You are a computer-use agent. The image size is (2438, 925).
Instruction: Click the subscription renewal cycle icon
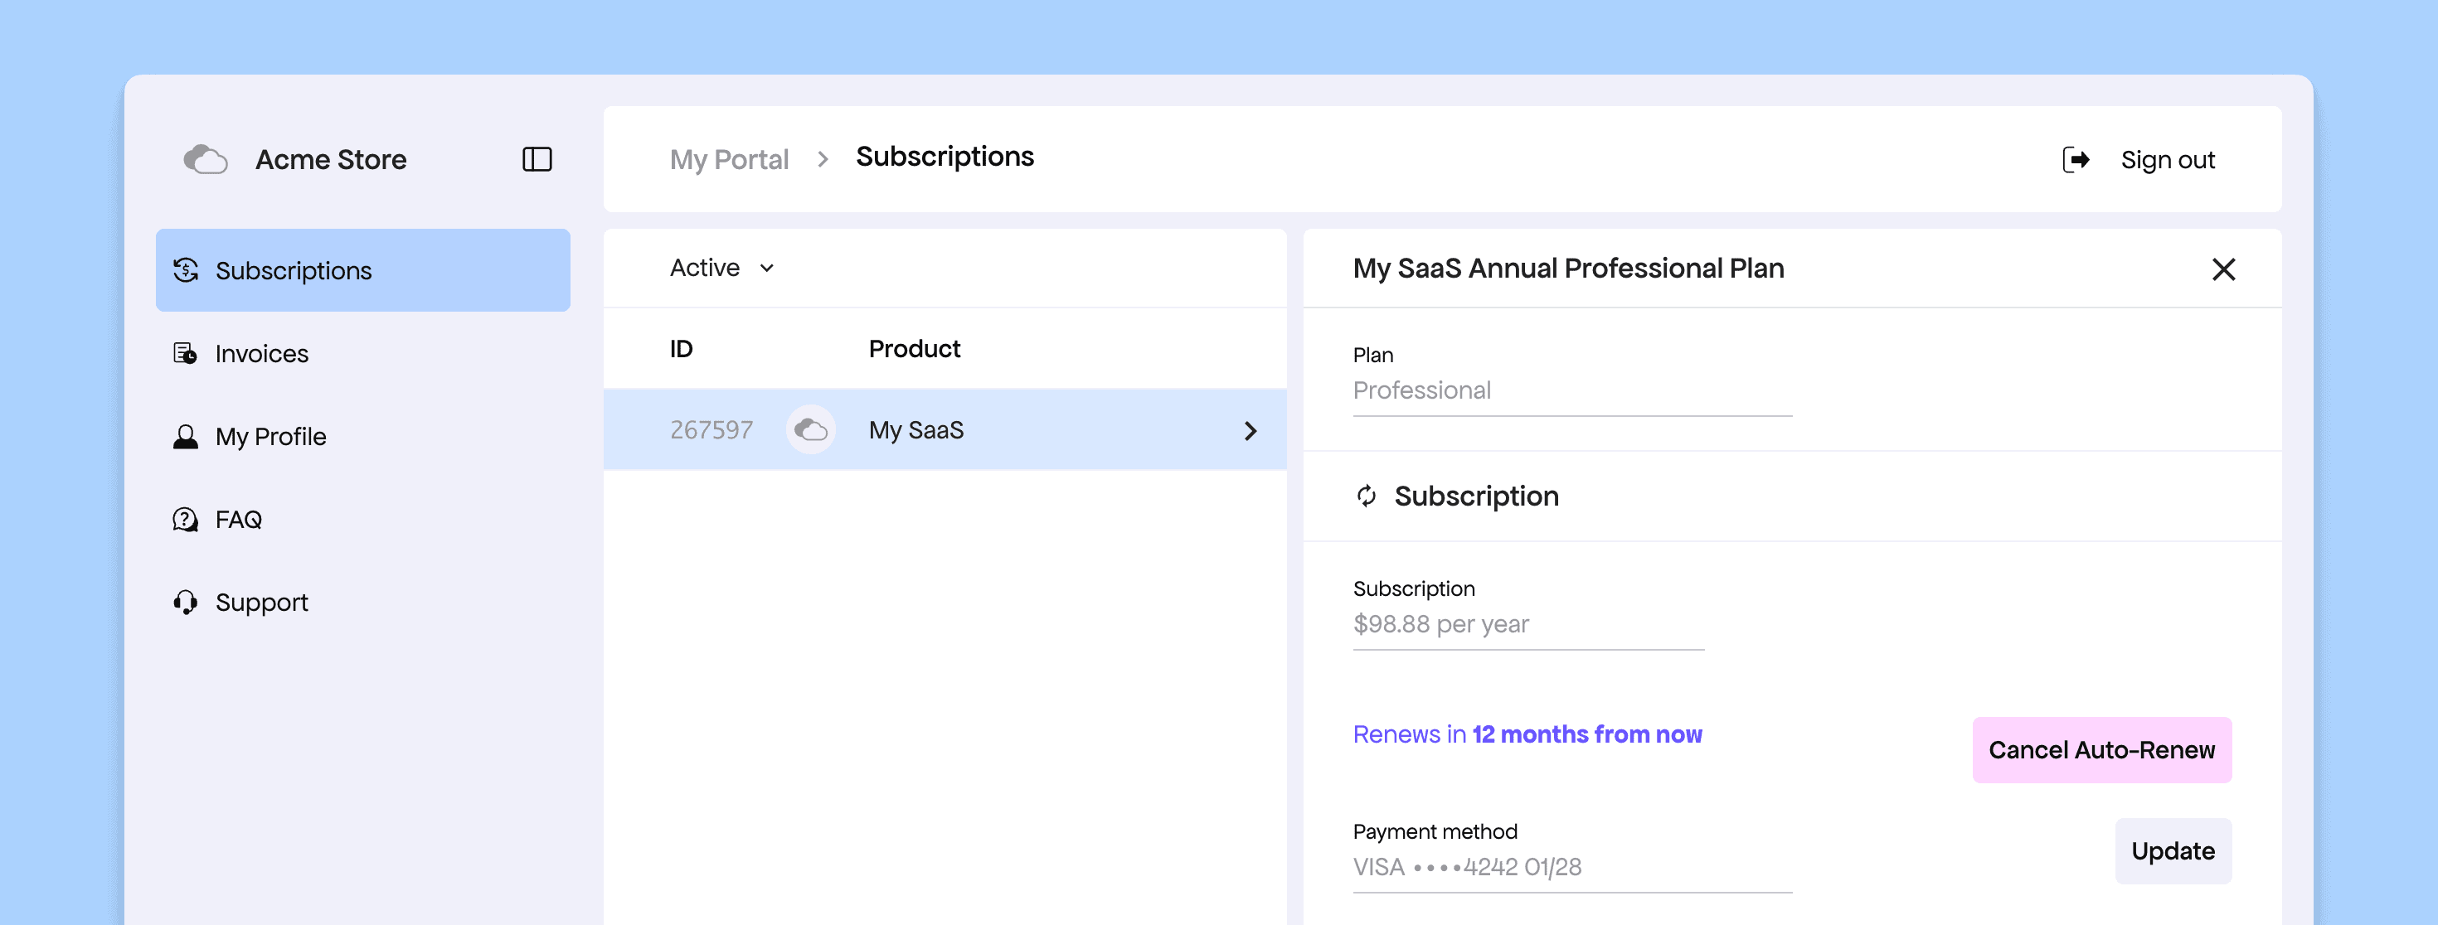click(x=1366, y=496)
